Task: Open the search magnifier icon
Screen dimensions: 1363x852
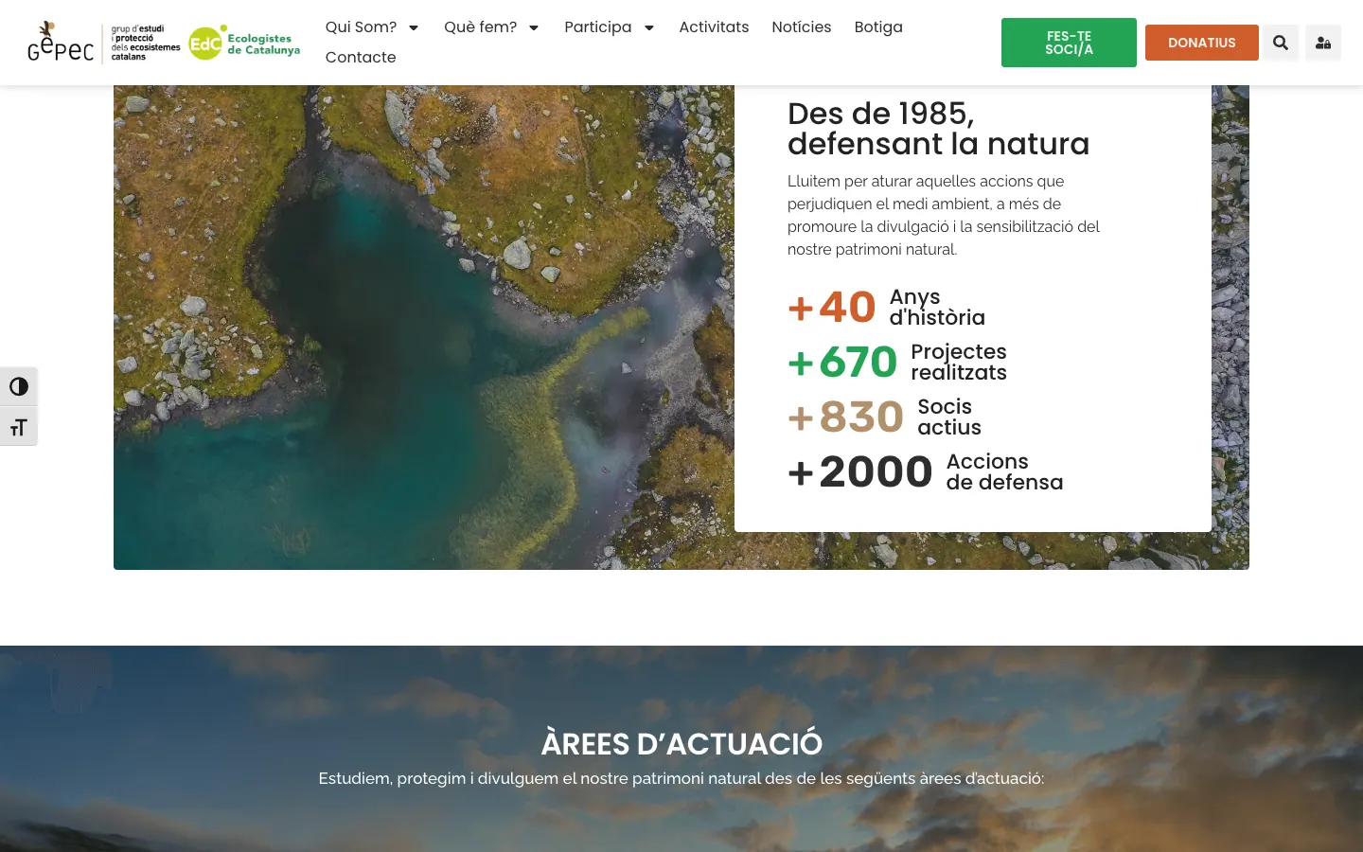Action: 1281,43
